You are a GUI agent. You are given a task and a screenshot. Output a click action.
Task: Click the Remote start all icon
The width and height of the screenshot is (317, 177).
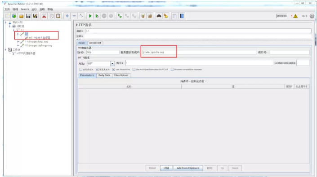click(x=120, y=16)
